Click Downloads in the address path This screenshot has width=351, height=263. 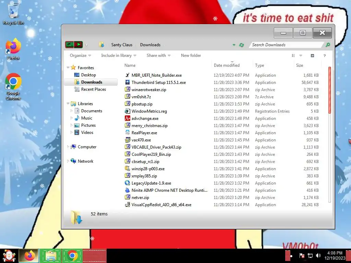[x=150, y=45]
